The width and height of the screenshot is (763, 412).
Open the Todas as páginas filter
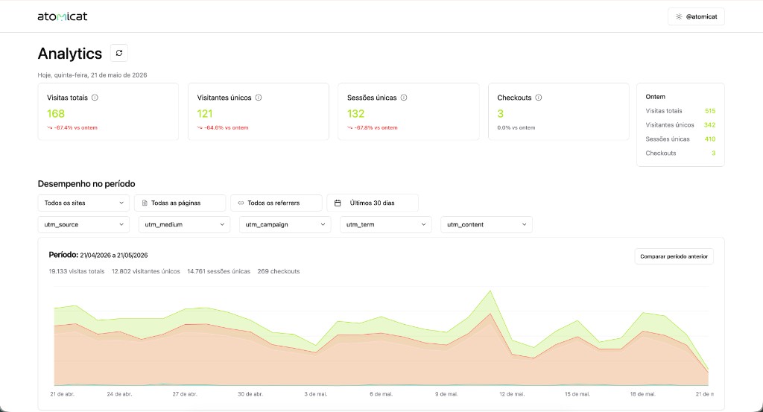tap(180, 203)
